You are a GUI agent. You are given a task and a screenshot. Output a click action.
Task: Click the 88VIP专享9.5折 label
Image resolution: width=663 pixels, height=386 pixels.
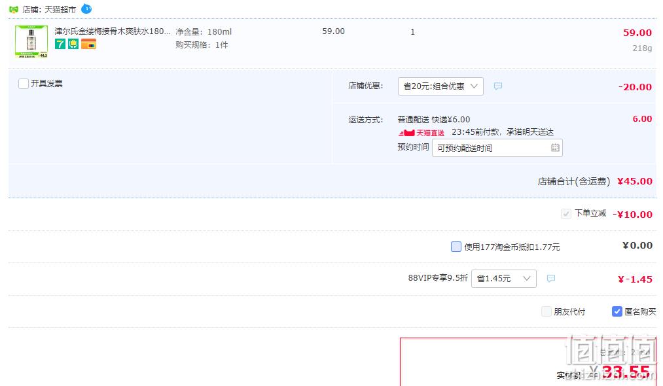tap(438, 278)
